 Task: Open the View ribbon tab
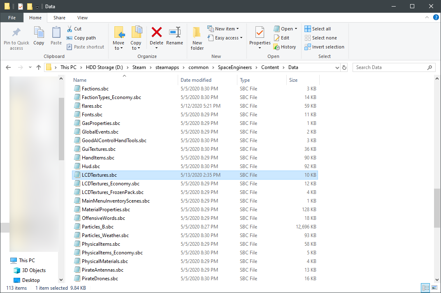[82, 18]
